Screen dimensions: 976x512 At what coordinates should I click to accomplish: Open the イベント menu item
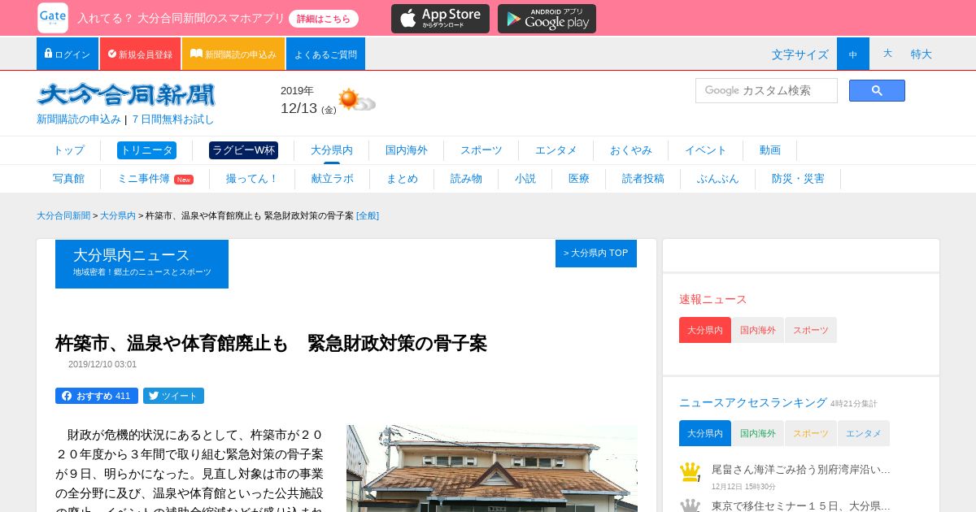point(706,150)
